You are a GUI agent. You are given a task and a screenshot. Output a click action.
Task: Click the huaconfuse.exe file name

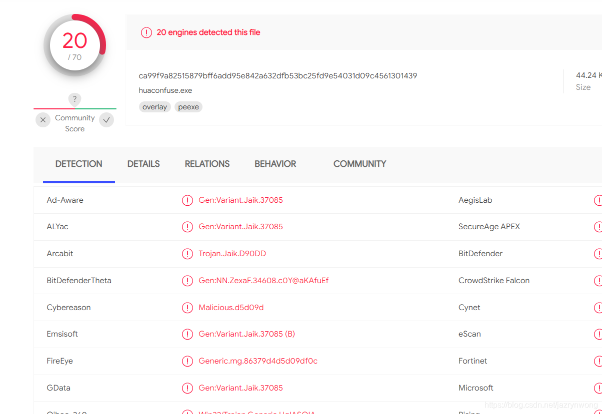(x=165, y=90)
